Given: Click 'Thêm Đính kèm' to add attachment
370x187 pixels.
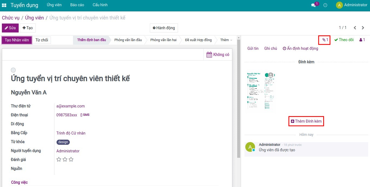Looking at the screenshot, I should [306, 121].
